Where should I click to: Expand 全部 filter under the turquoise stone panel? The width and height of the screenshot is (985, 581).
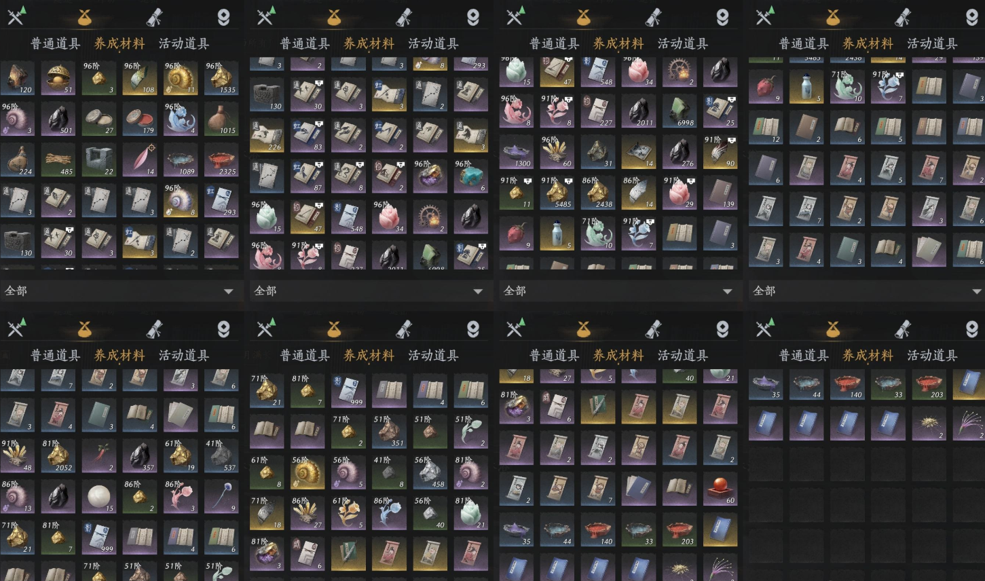[x=369, y=290]
